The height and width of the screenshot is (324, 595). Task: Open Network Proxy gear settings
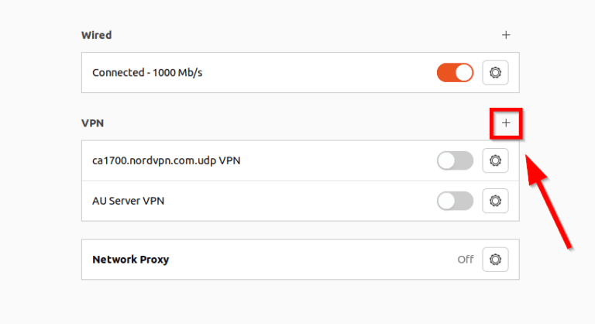[495, 259]
